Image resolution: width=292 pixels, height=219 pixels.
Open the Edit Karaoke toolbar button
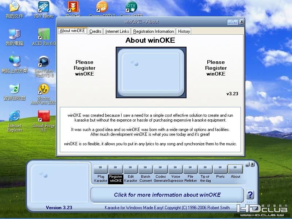pos(130,169)
